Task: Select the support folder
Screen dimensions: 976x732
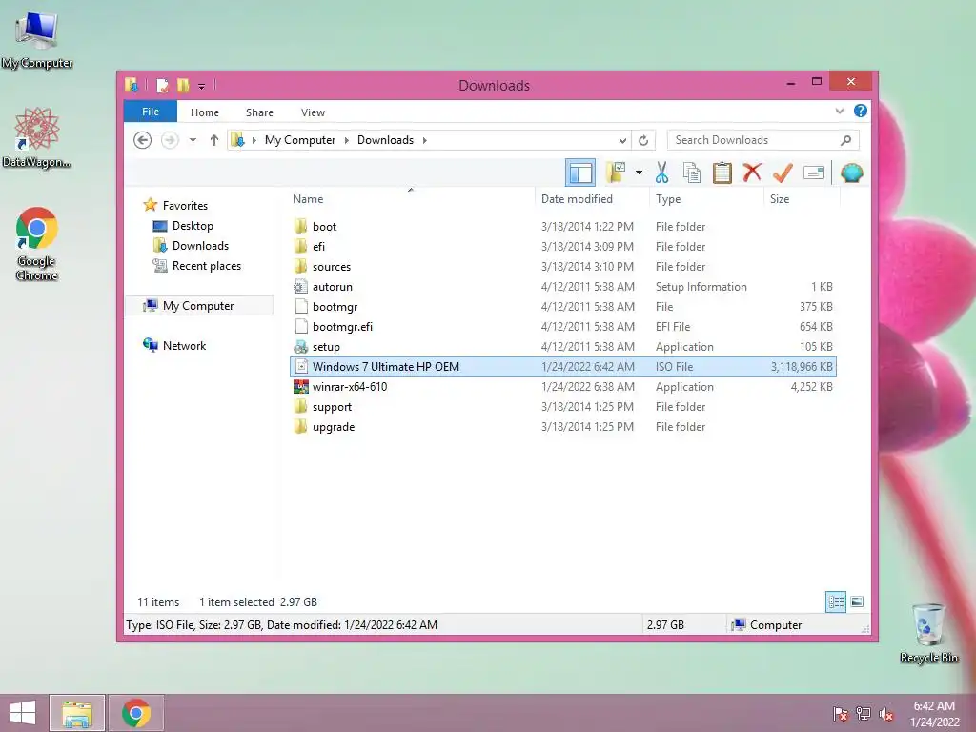Action: [x=563, y=406]
